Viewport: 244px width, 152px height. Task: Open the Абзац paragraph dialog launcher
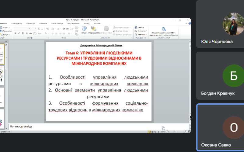point(79,38)
